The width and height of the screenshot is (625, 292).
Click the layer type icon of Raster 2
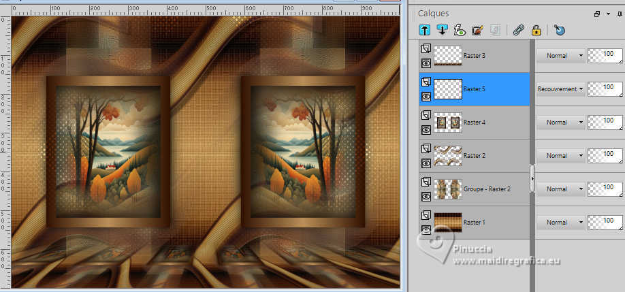click(x=426, y=148)
